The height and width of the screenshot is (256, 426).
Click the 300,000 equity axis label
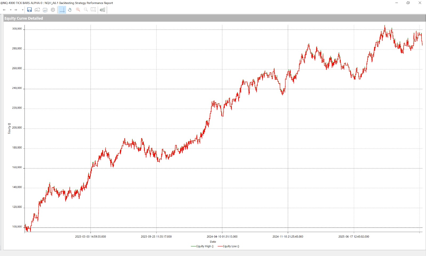(x=17, y=29)
